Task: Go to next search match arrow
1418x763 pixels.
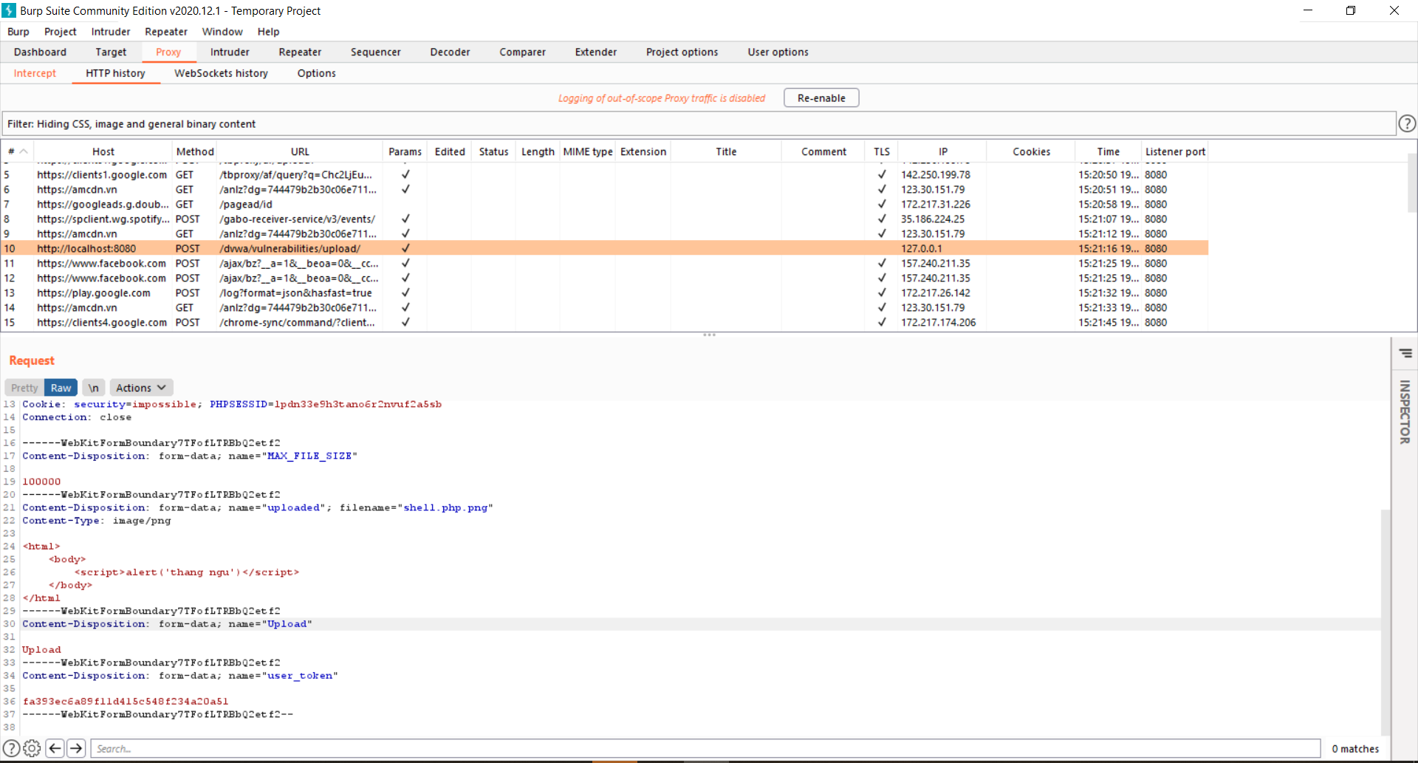Action: pos(76,748)
